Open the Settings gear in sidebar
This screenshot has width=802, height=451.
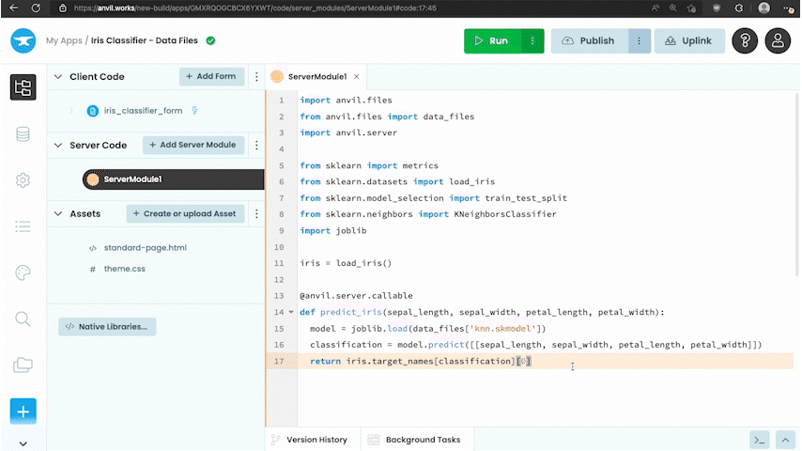coord(23,180)
